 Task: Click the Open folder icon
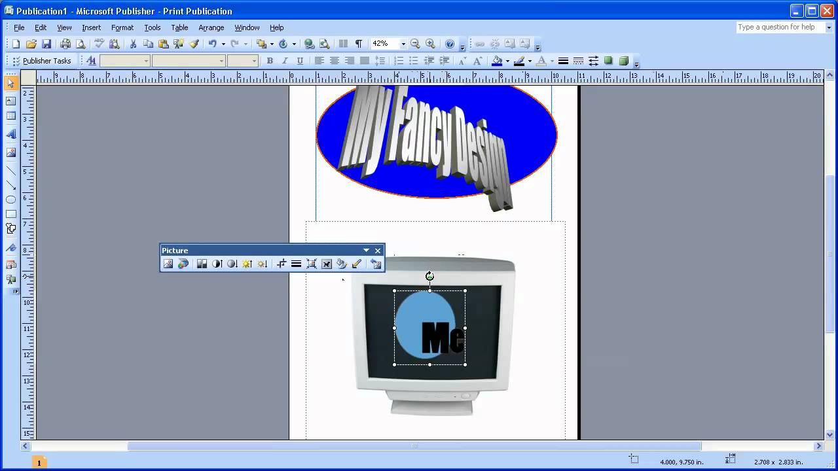click(31, 44)
